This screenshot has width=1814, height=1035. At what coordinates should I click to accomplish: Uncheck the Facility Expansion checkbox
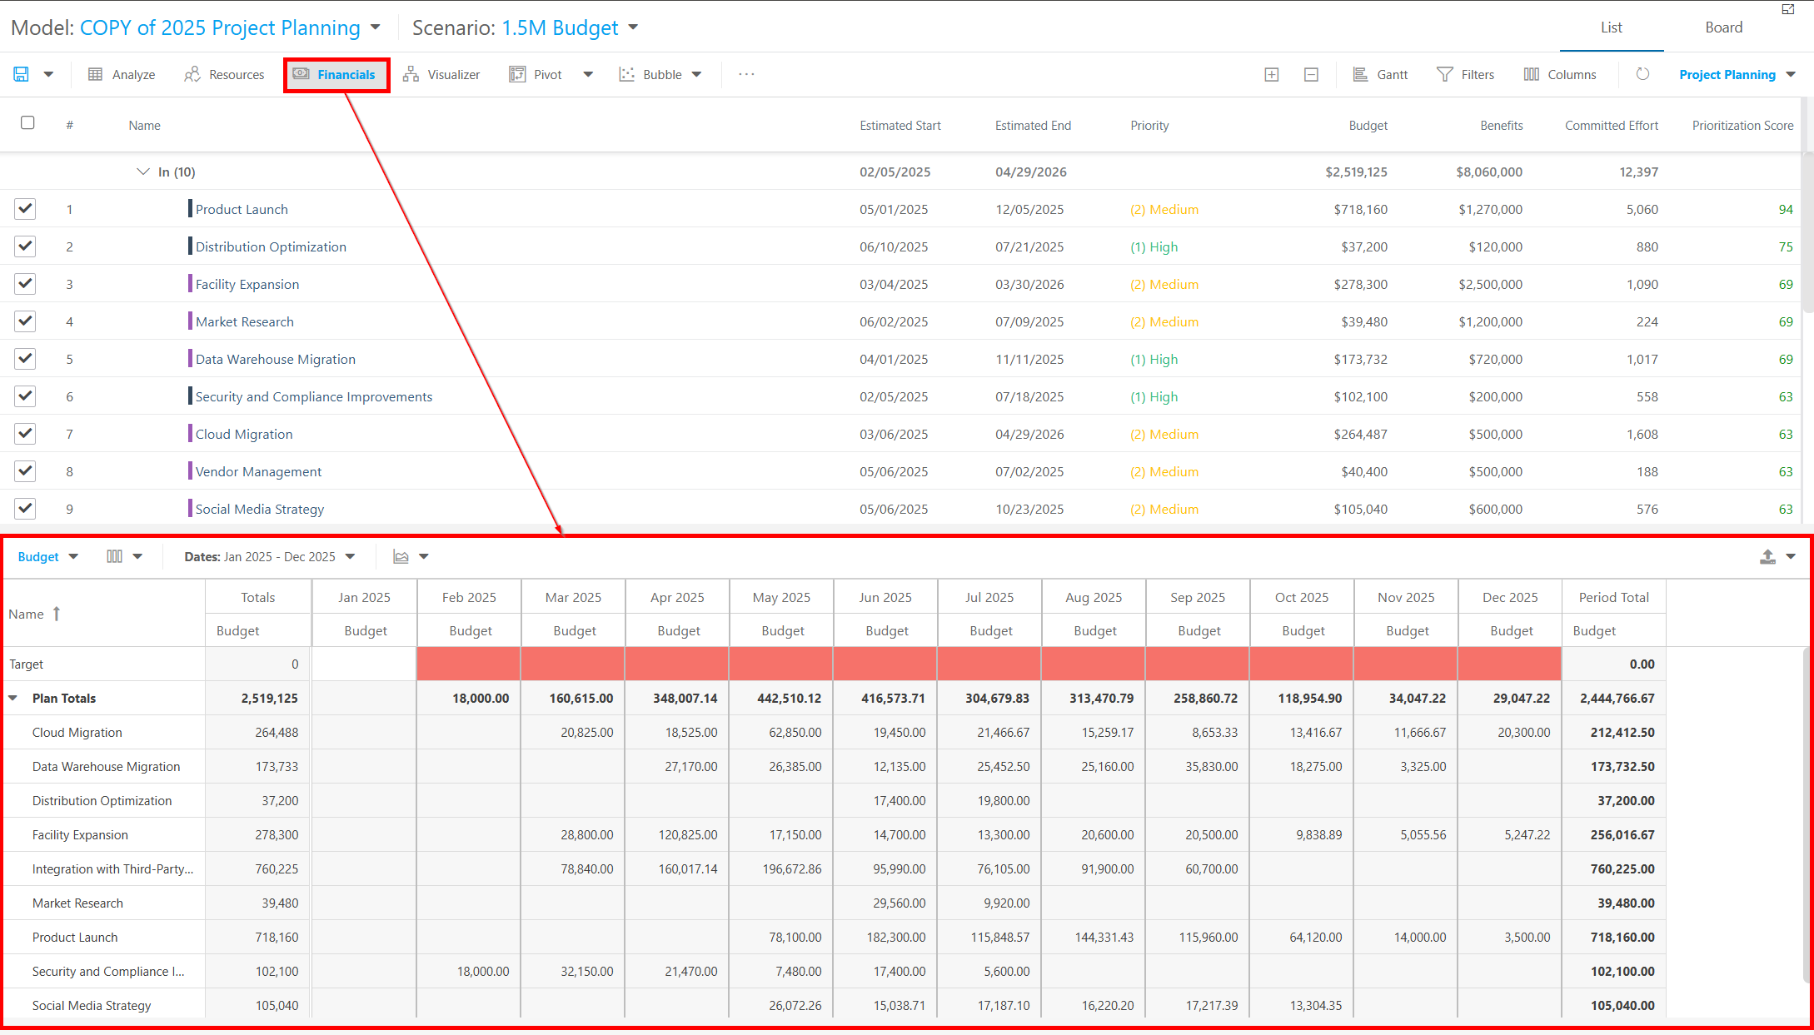[25, 283]
